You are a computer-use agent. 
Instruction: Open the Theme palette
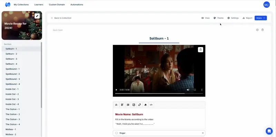[218, 18]
